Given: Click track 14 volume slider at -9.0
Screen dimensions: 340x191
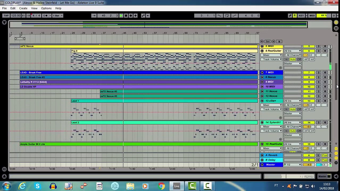Looking at the screenshot, I should pyautogui.click(x=309, y=127).
